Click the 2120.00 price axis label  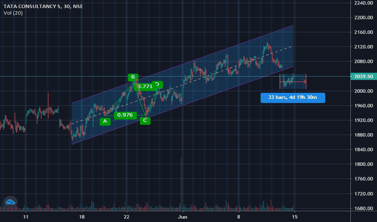(x=364, y=47)
